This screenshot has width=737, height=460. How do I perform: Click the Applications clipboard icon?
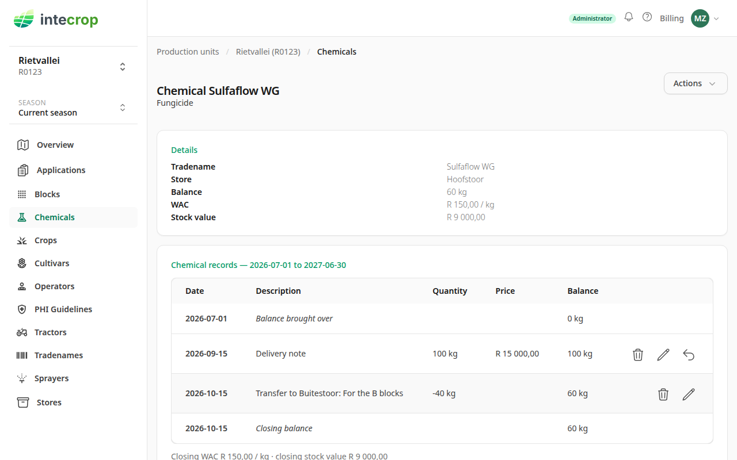23,170
